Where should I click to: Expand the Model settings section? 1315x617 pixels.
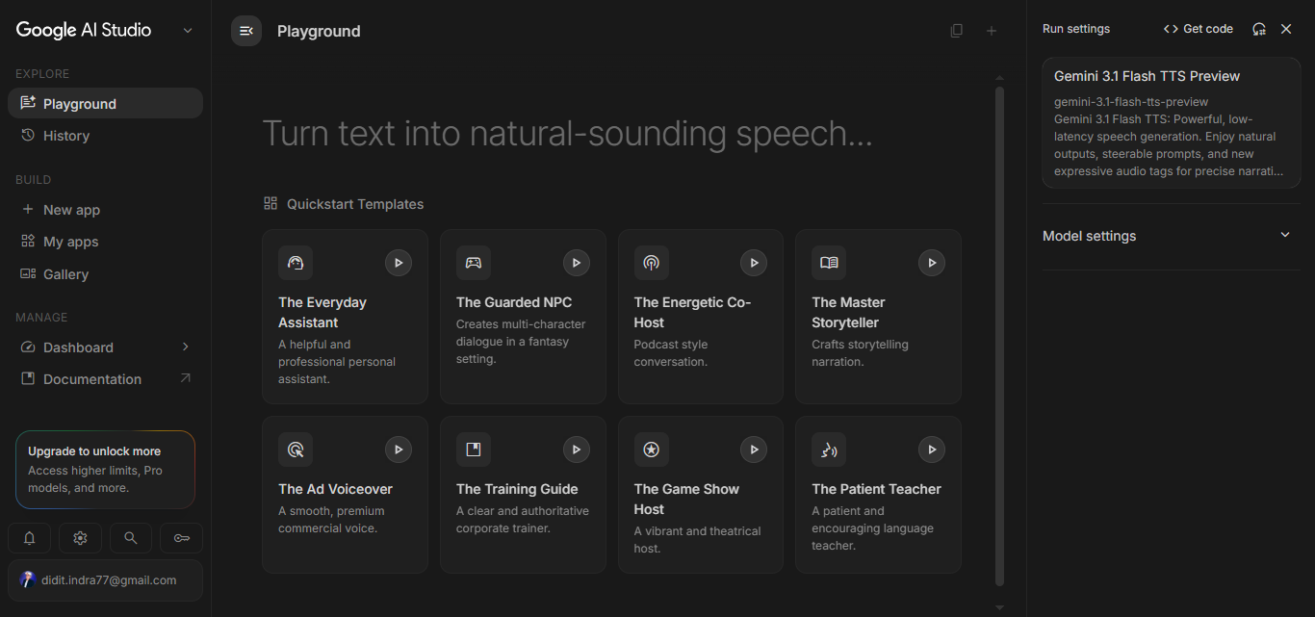1172,236
